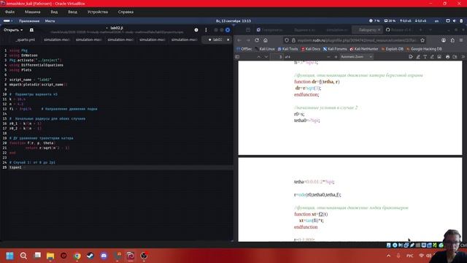
Task: Save the PDF with the download icon
Action: point(455,57)
